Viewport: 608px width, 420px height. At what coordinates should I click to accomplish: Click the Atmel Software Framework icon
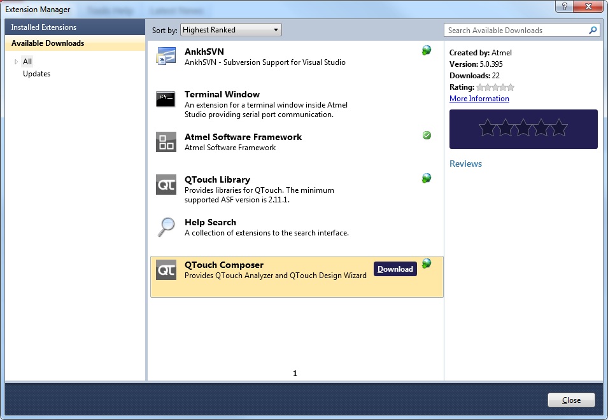point(166,142)
